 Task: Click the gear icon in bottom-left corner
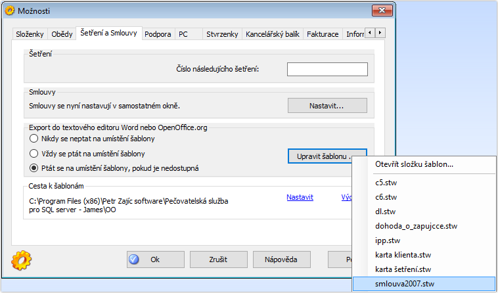(x=21, y=259)
